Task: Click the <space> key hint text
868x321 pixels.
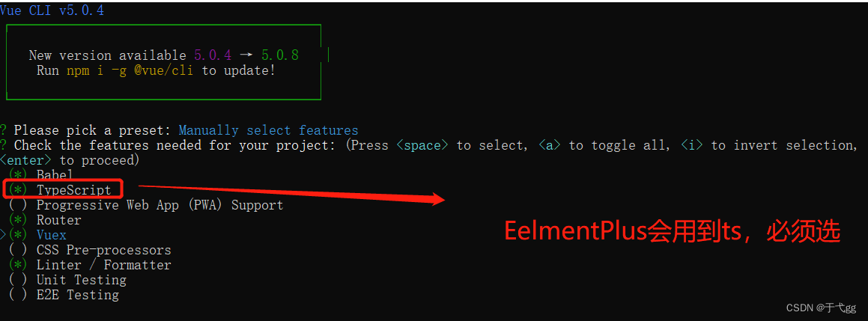Action: [422, 146]
